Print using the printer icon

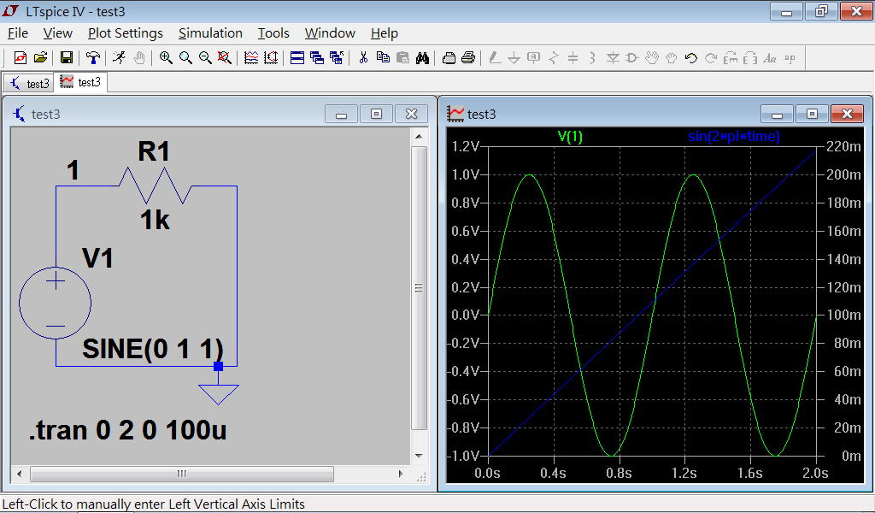469,57
